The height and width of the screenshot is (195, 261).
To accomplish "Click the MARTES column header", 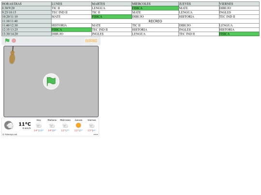I will pyautogui.click(x=112, y=4).
